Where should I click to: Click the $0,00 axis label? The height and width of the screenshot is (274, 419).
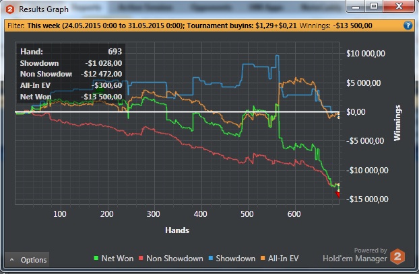click(356, 112)
